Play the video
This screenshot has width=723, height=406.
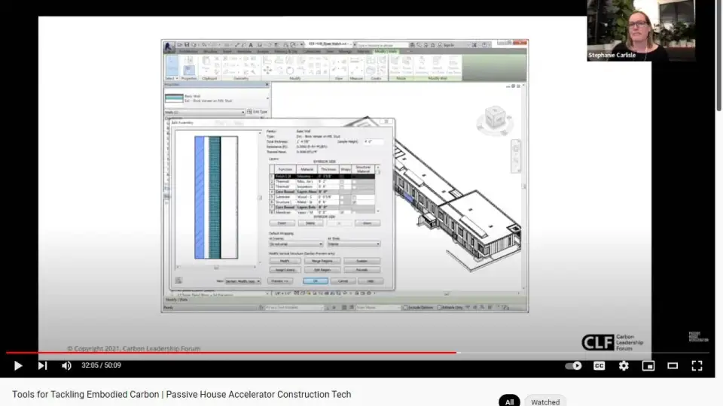18,365
